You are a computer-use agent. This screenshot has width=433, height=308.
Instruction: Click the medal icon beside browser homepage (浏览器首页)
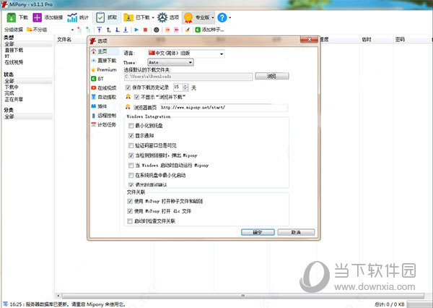(128, 107)
